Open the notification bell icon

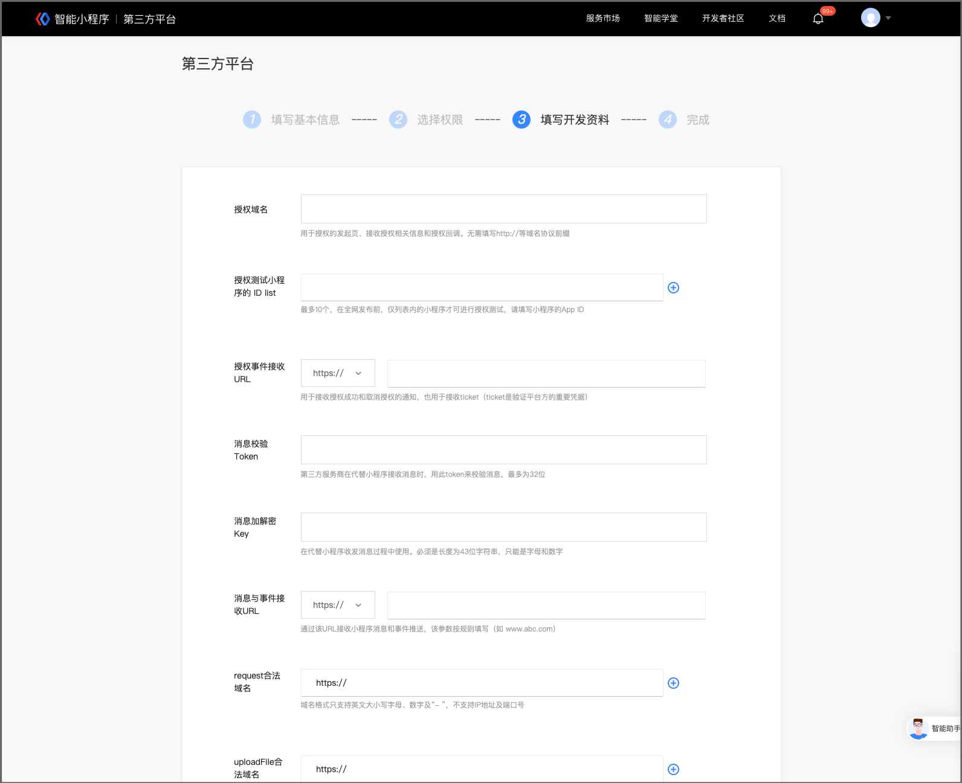point(818,19)
